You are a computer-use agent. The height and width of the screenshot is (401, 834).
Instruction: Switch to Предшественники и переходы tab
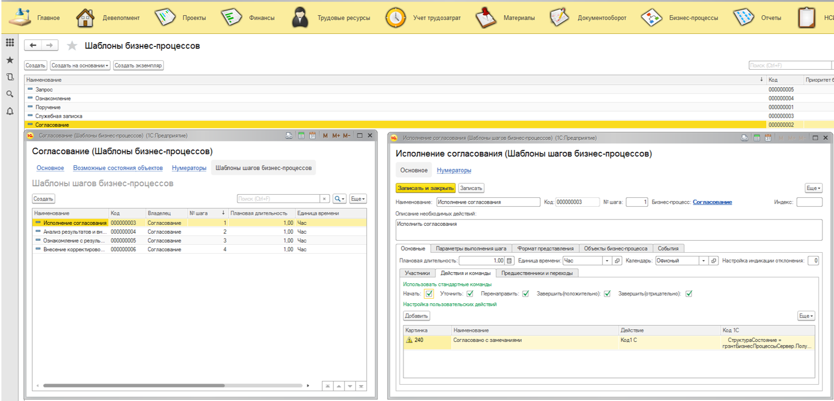click(537, 273)
